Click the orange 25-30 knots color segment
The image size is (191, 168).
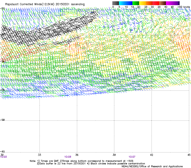(149, 3)
